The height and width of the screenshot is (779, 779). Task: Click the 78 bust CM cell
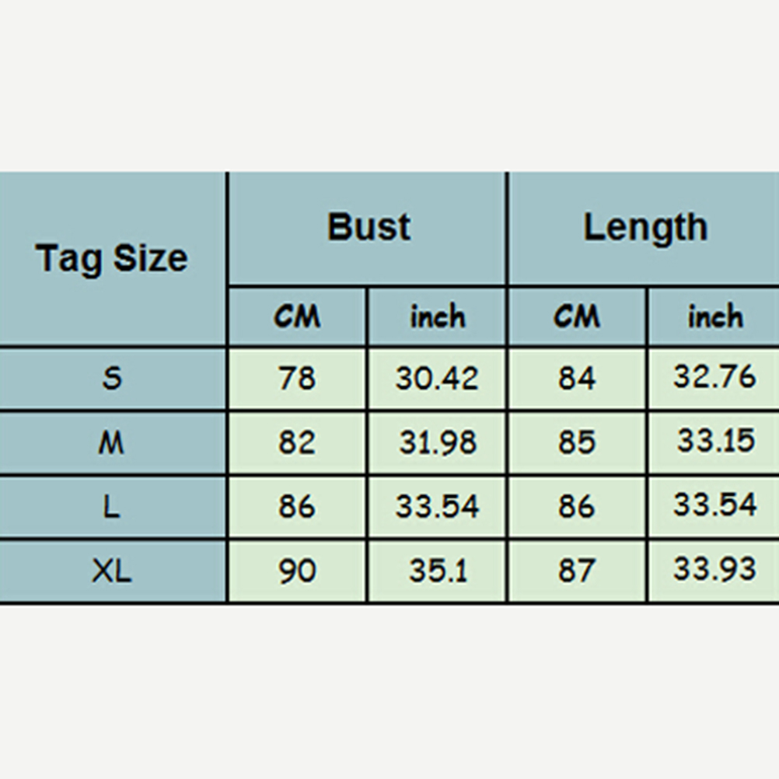[x=297, y=379]
